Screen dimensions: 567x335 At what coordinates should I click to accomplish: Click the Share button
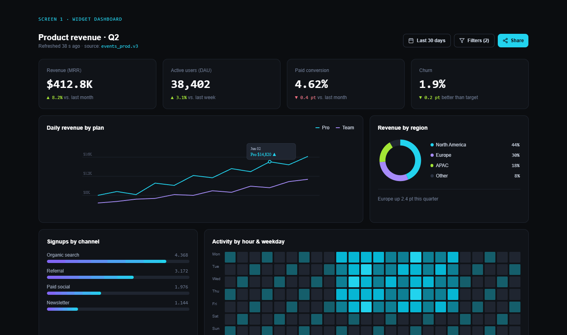click(513, 41)
